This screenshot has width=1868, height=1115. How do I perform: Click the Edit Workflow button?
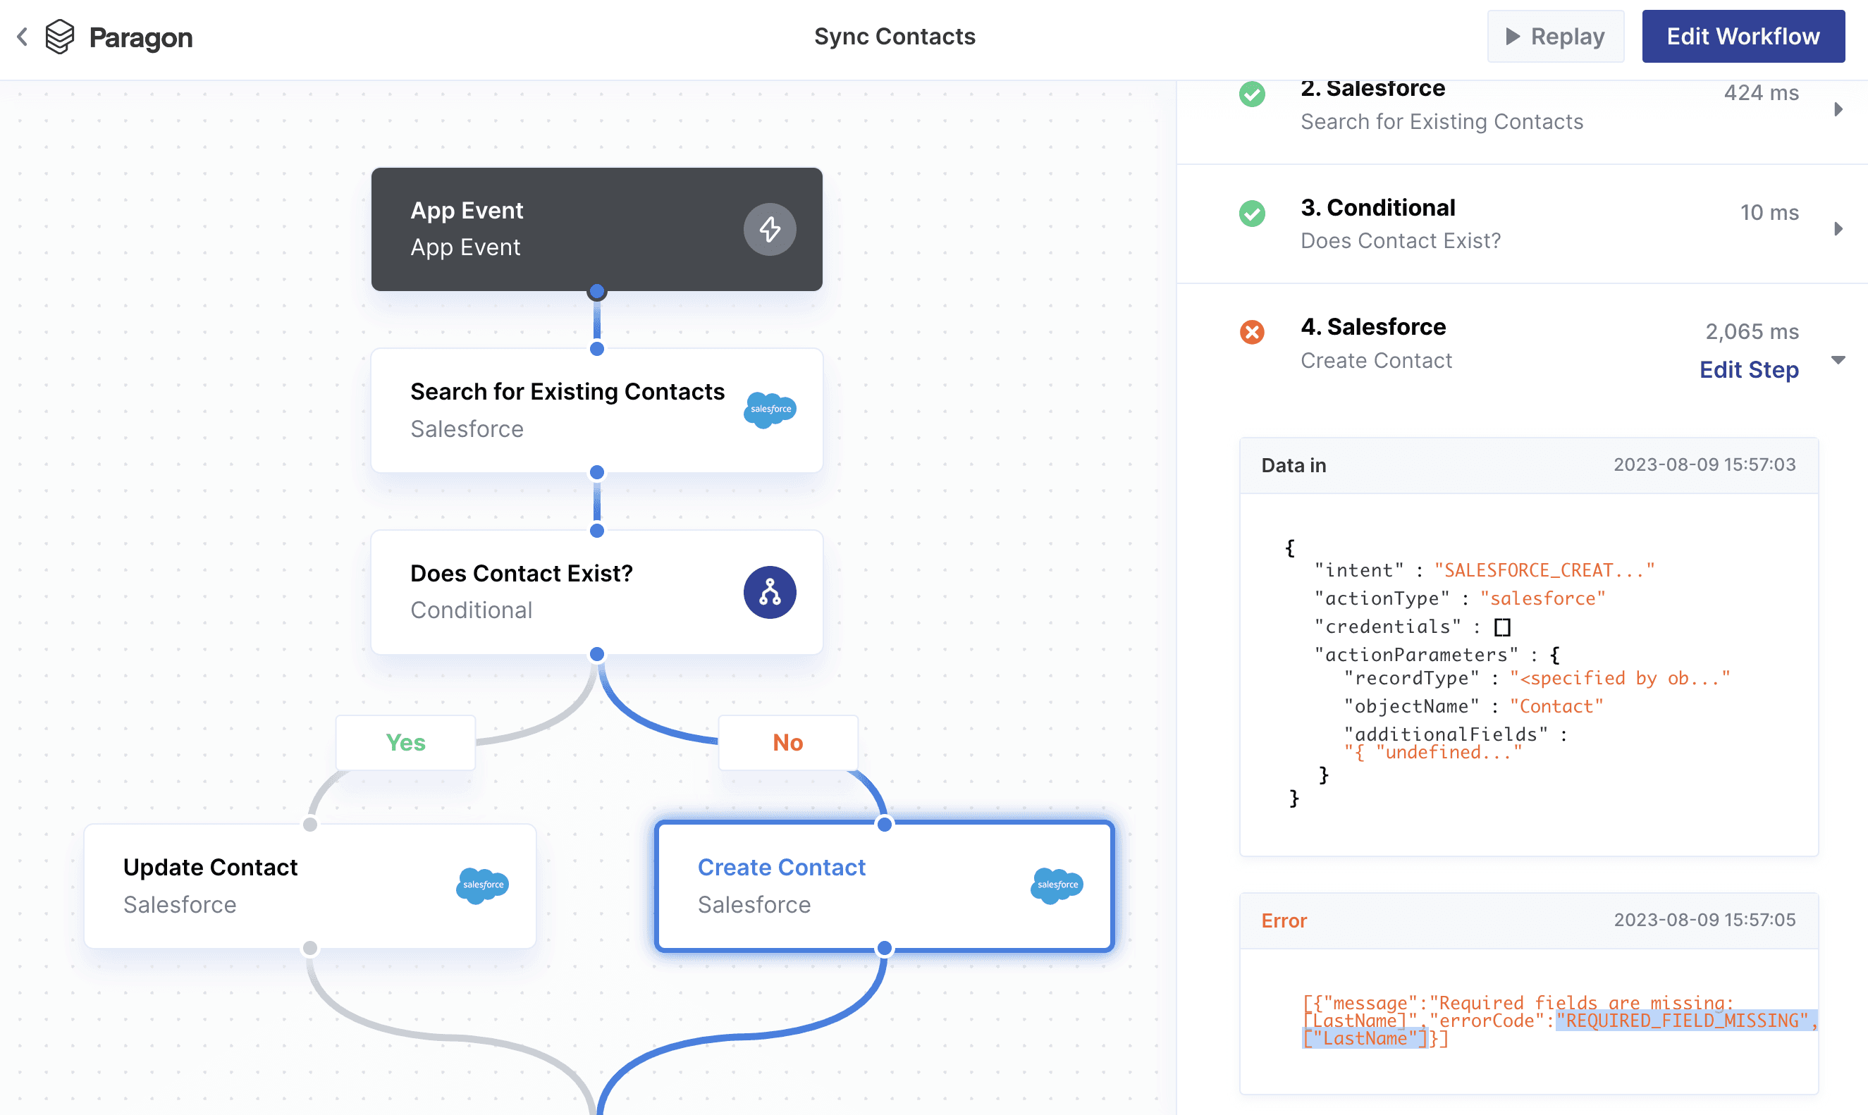[1743, 36]
